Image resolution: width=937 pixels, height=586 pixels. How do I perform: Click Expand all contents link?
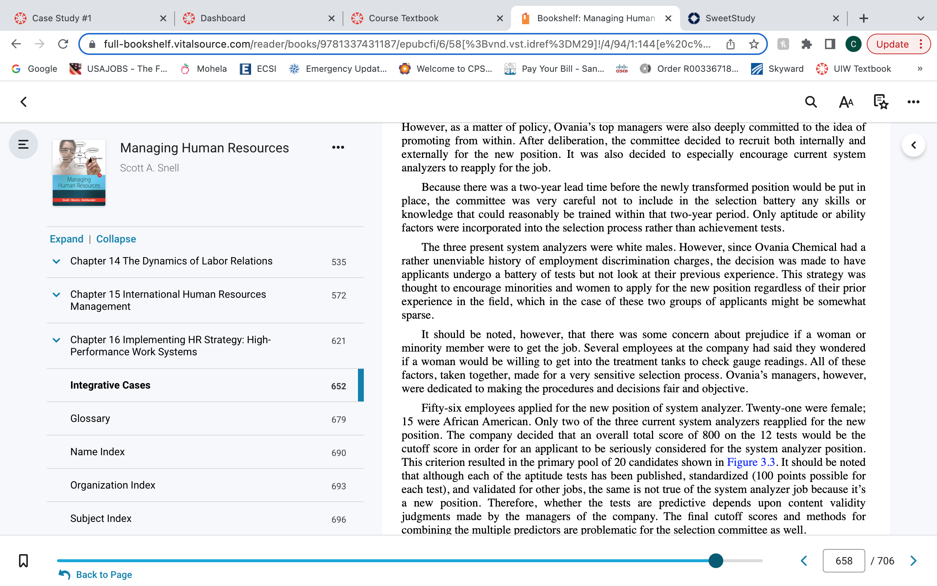pos(67,239)
